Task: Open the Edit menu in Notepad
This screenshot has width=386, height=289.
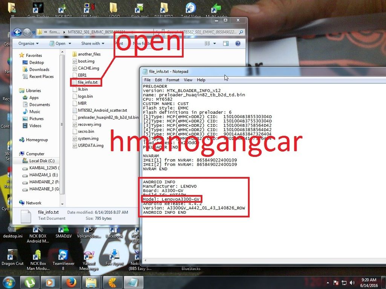Action: pyautogui.click(x=158, y=80)
